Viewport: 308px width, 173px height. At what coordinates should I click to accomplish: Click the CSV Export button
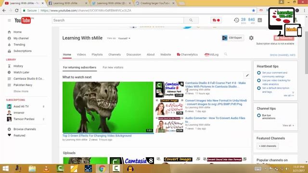[x=232, y=38]
